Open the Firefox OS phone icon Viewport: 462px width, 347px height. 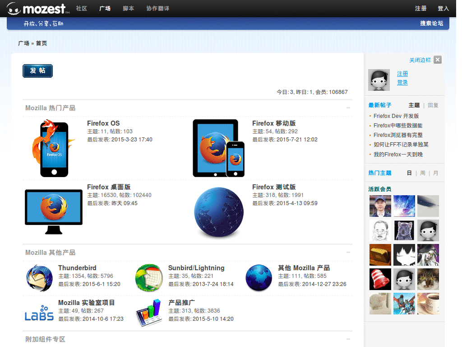(53, 148)
